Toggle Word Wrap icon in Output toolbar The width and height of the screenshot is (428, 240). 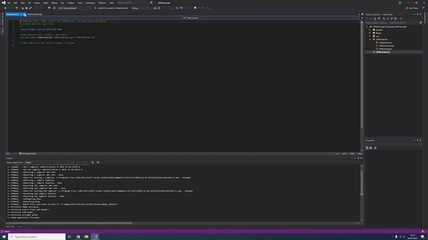98,163
